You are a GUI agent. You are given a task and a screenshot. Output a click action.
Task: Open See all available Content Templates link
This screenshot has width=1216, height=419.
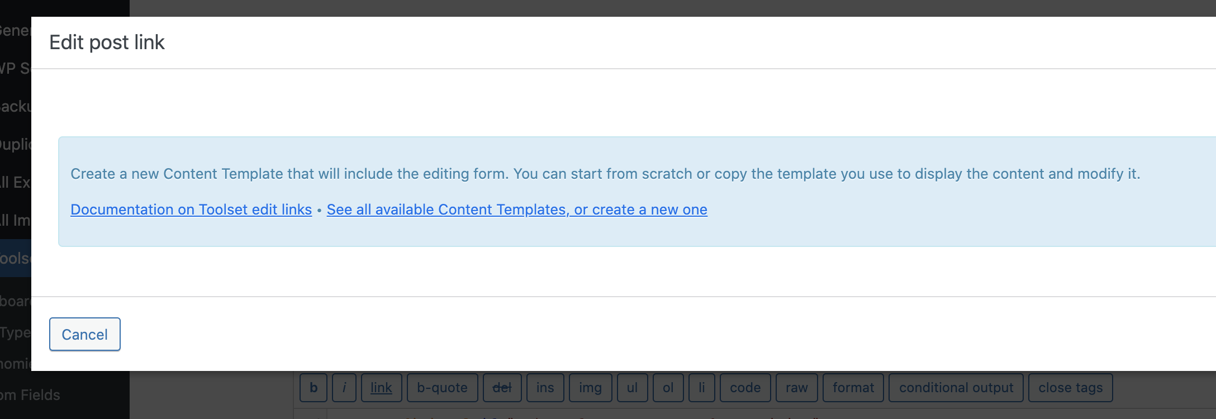point(517,209)
